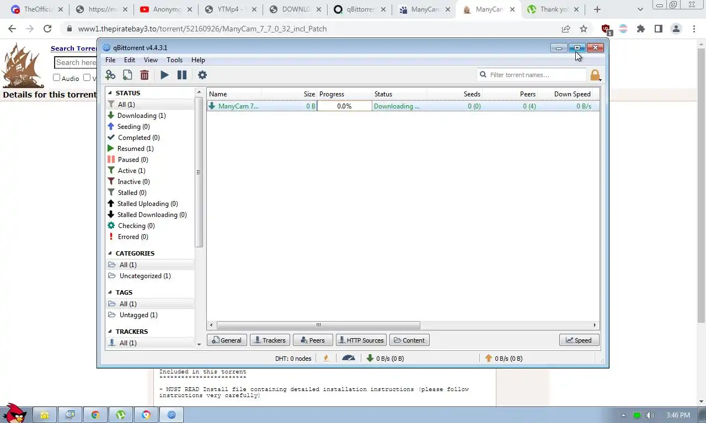The height and width of the screenshot is (423, 706).
Task: Toggle the Audio checkbox on Pirate Bay page
Action: [56, 78]
